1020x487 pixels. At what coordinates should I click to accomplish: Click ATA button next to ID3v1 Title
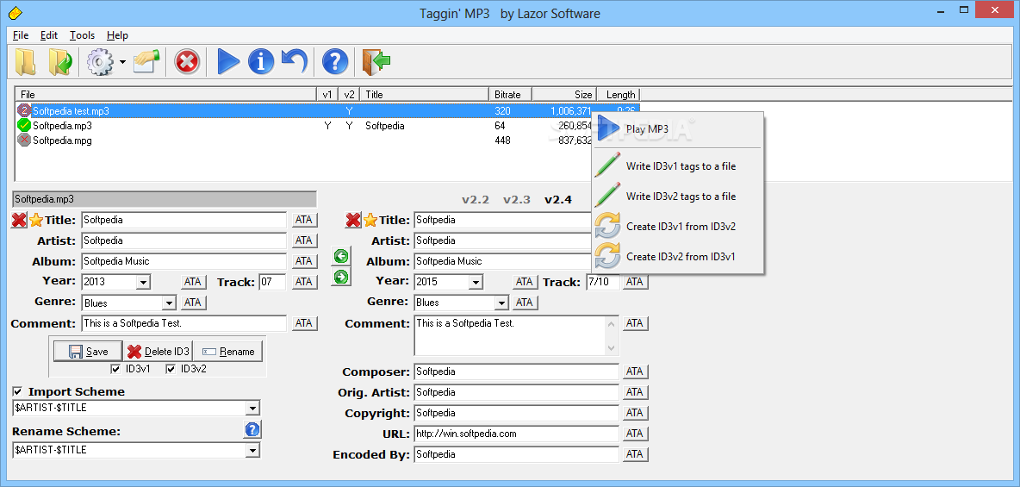pyautogui.click(x=304, y=220)
